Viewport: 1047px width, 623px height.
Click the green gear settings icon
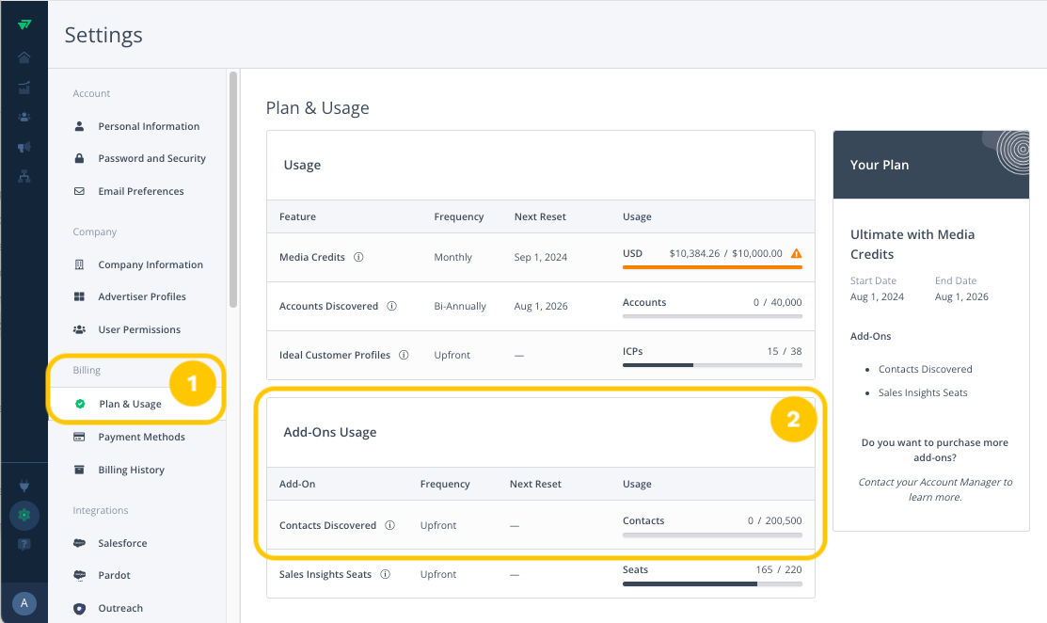click(24, 515)
